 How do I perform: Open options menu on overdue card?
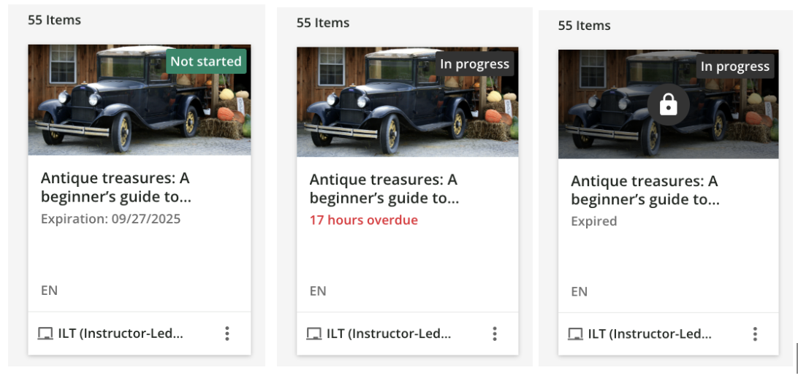click(495, 334)
